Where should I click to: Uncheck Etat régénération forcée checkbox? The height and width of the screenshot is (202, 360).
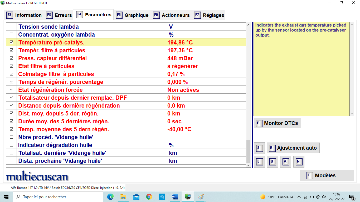click(11, 90)
